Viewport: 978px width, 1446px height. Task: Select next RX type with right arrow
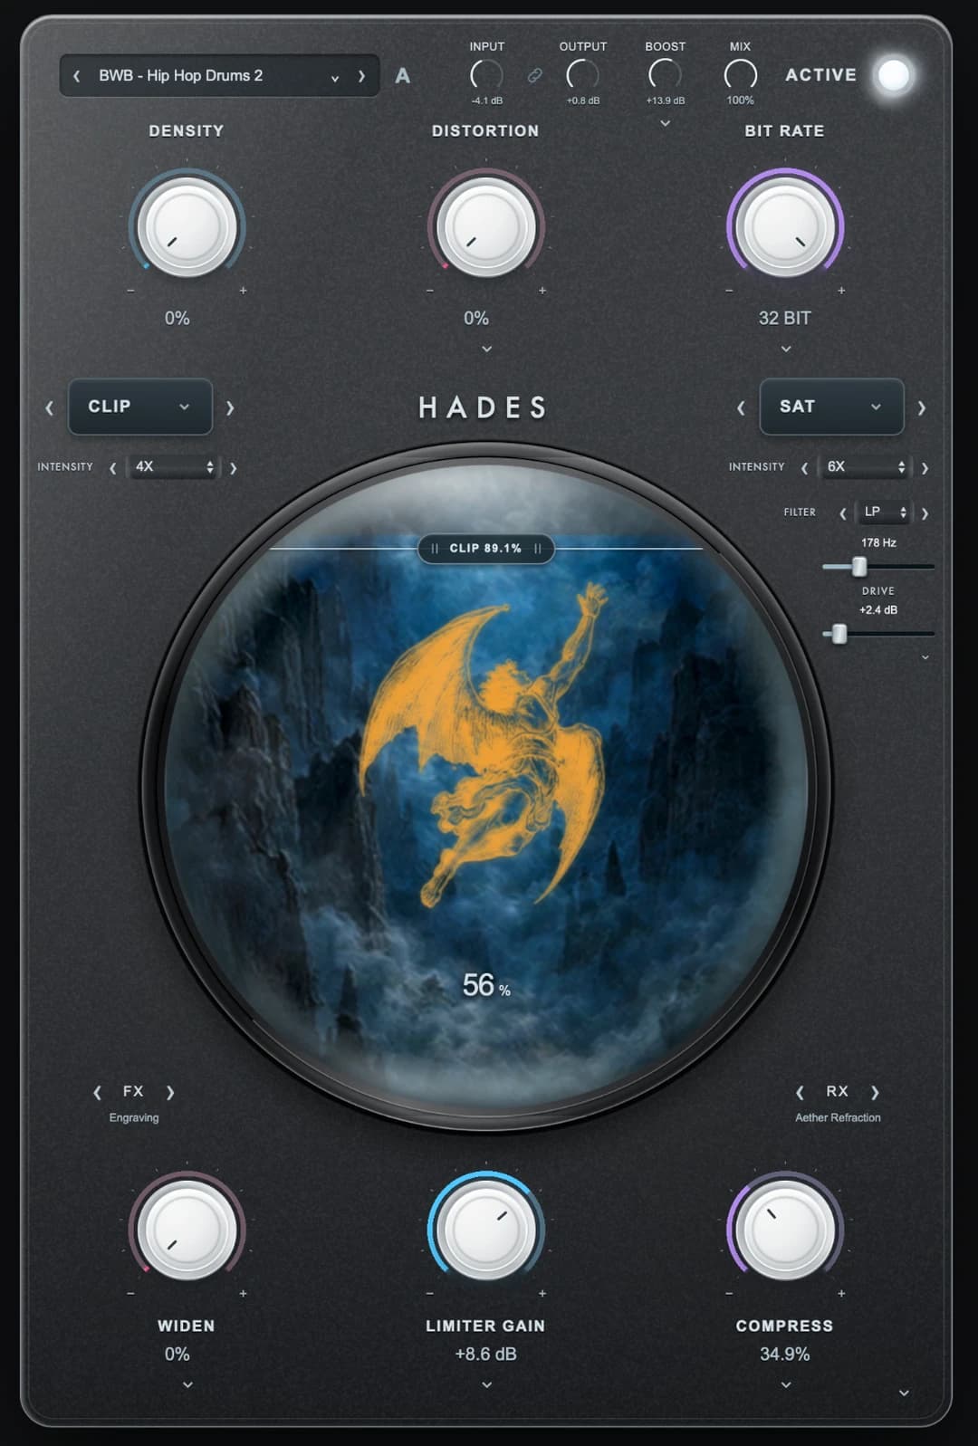(x=876, y=1093)
